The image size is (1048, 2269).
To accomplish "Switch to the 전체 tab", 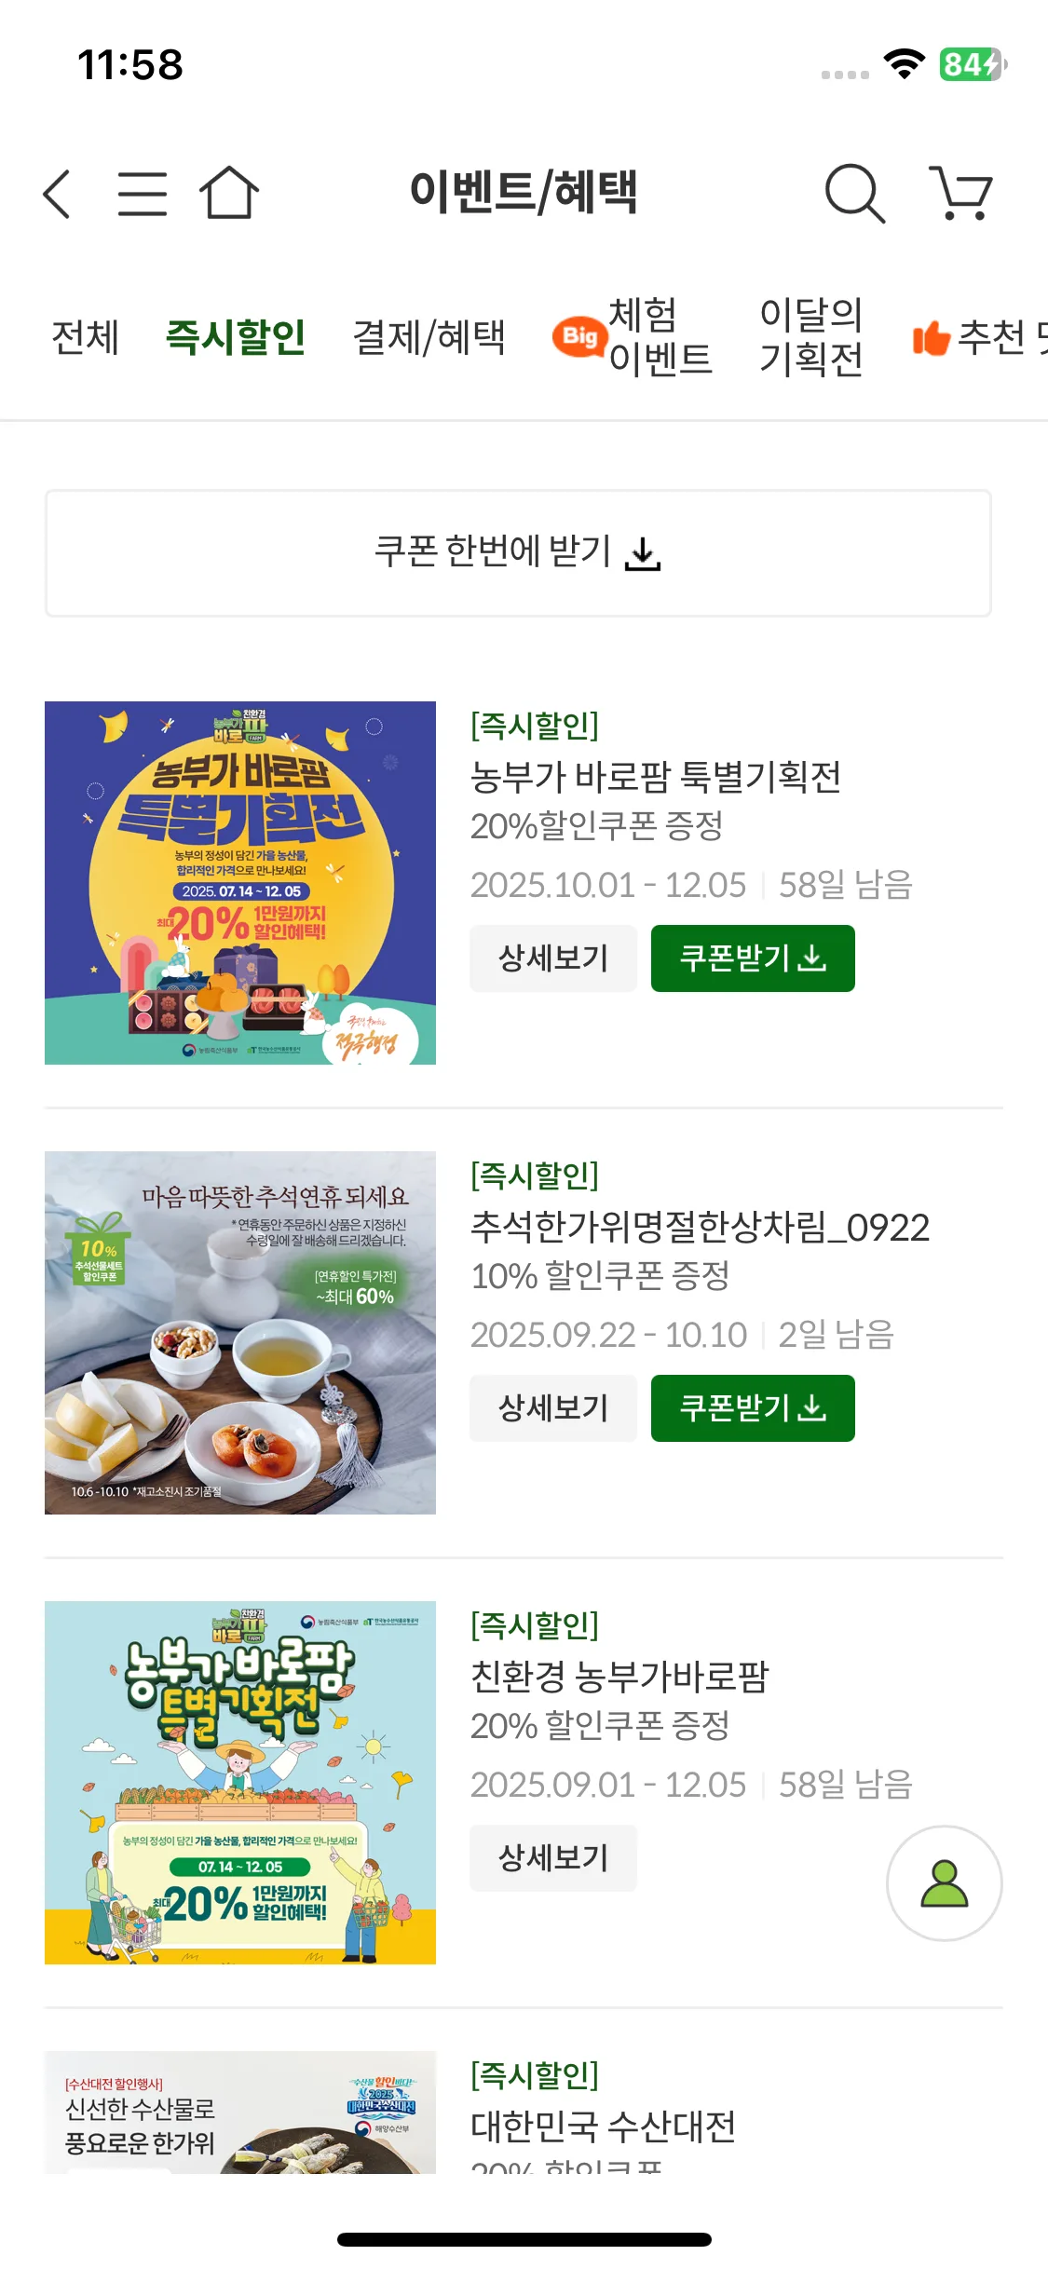I will (x=85, y=337).
